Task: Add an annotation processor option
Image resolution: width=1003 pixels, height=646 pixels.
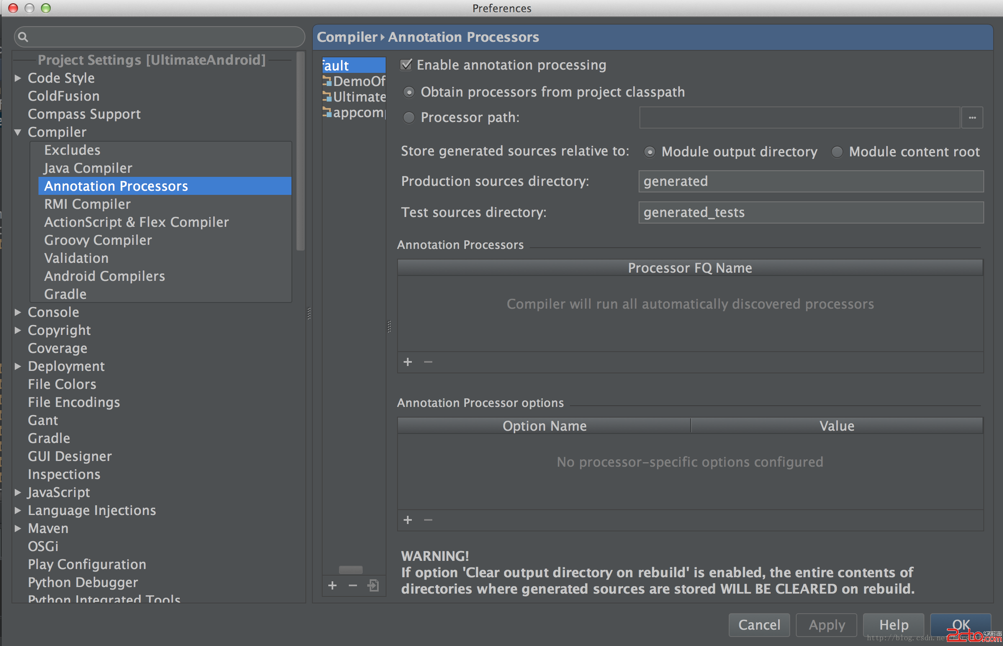Action: 408,520
